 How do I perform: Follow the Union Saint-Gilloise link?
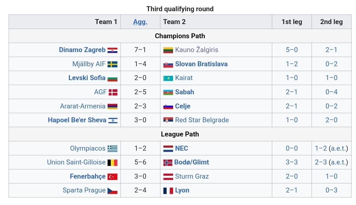76,162
